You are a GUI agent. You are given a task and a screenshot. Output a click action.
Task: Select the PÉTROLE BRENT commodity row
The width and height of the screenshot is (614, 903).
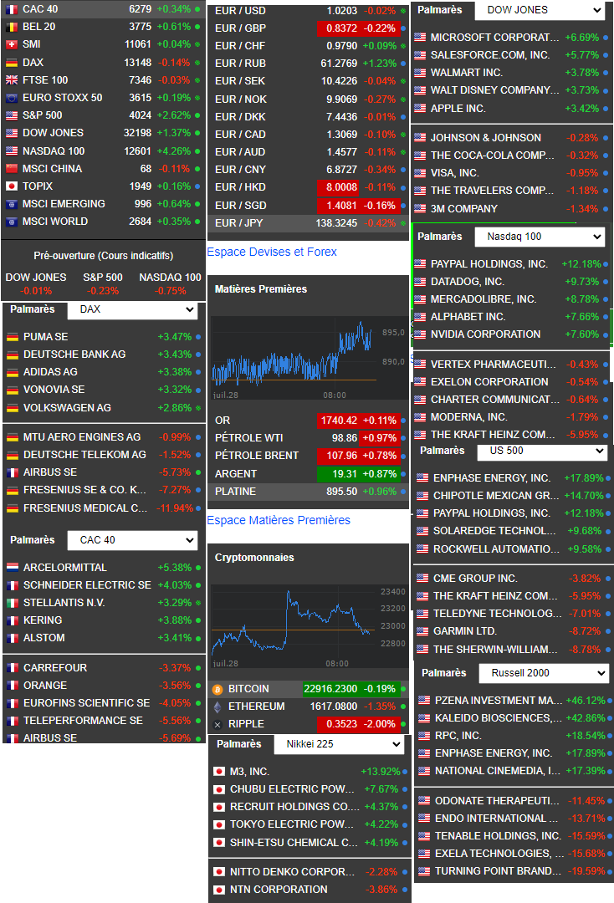pos(308,457)
